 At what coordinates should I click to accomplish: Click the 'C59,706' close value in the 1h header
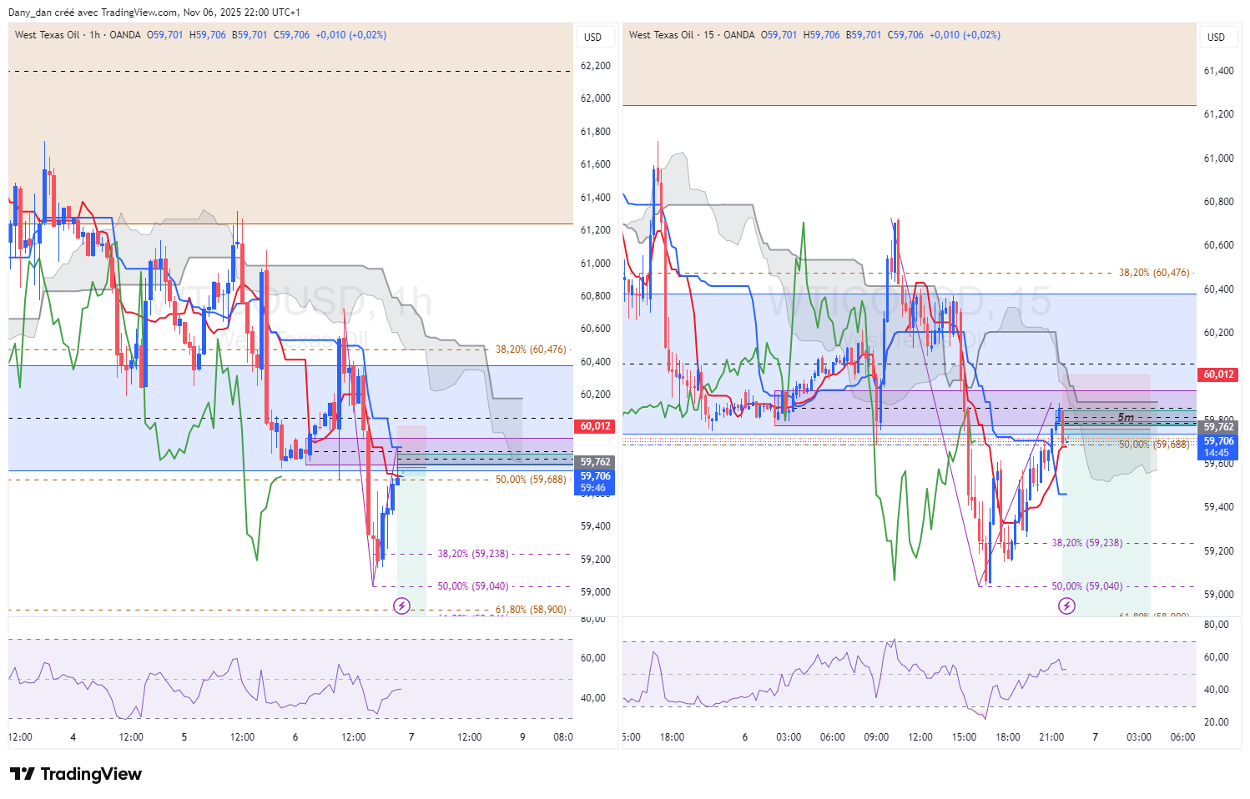pyautogui.click(x=291, y=35)
